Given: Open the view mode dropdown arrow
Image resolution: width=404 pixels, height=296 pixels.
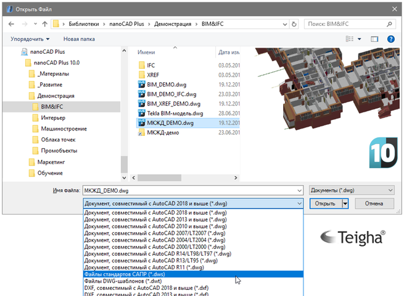Looking at the screenshot, I should tap(360, 39).
